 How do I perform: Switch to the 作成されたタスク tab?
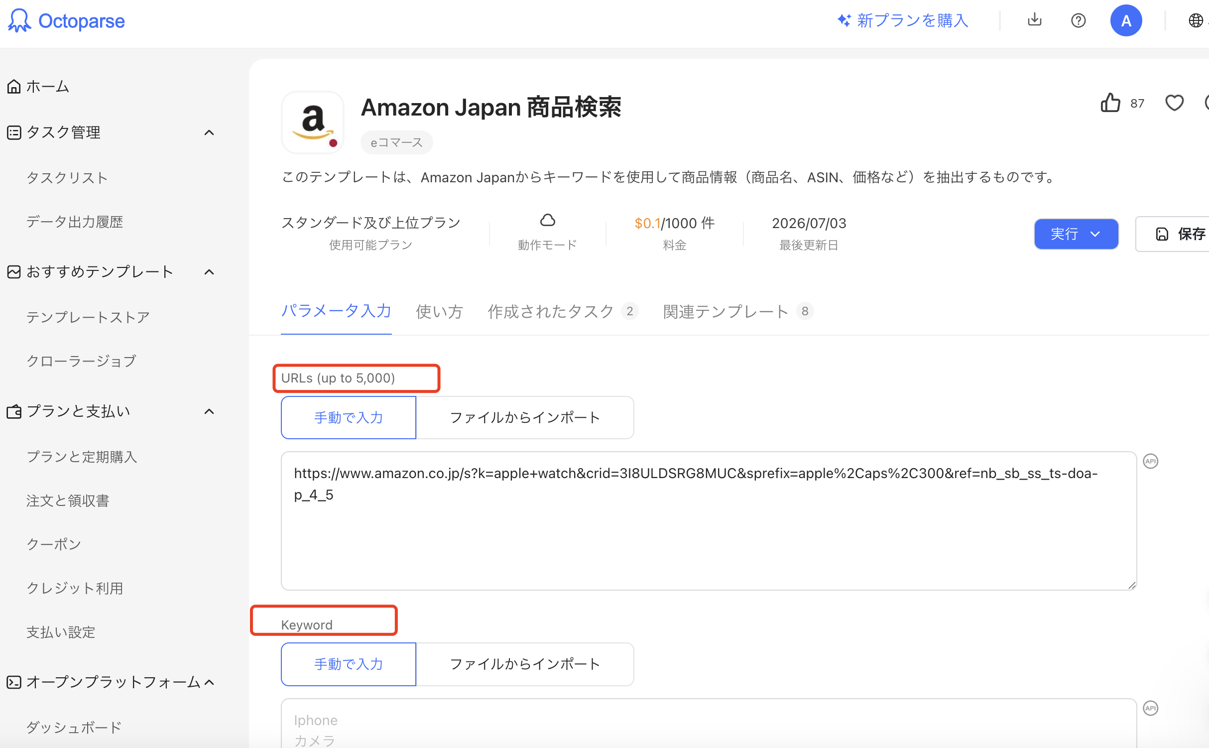pyautogui.click(x=563, y=311)
